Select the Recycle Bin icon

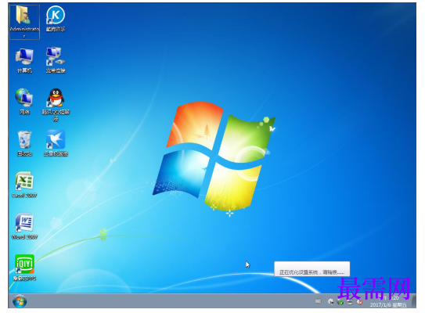24,143
